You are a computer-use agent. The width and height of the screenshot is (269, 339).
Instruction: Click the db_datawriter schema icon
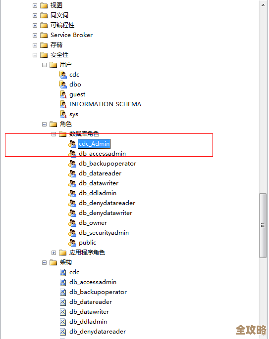[x=63, y=312]
